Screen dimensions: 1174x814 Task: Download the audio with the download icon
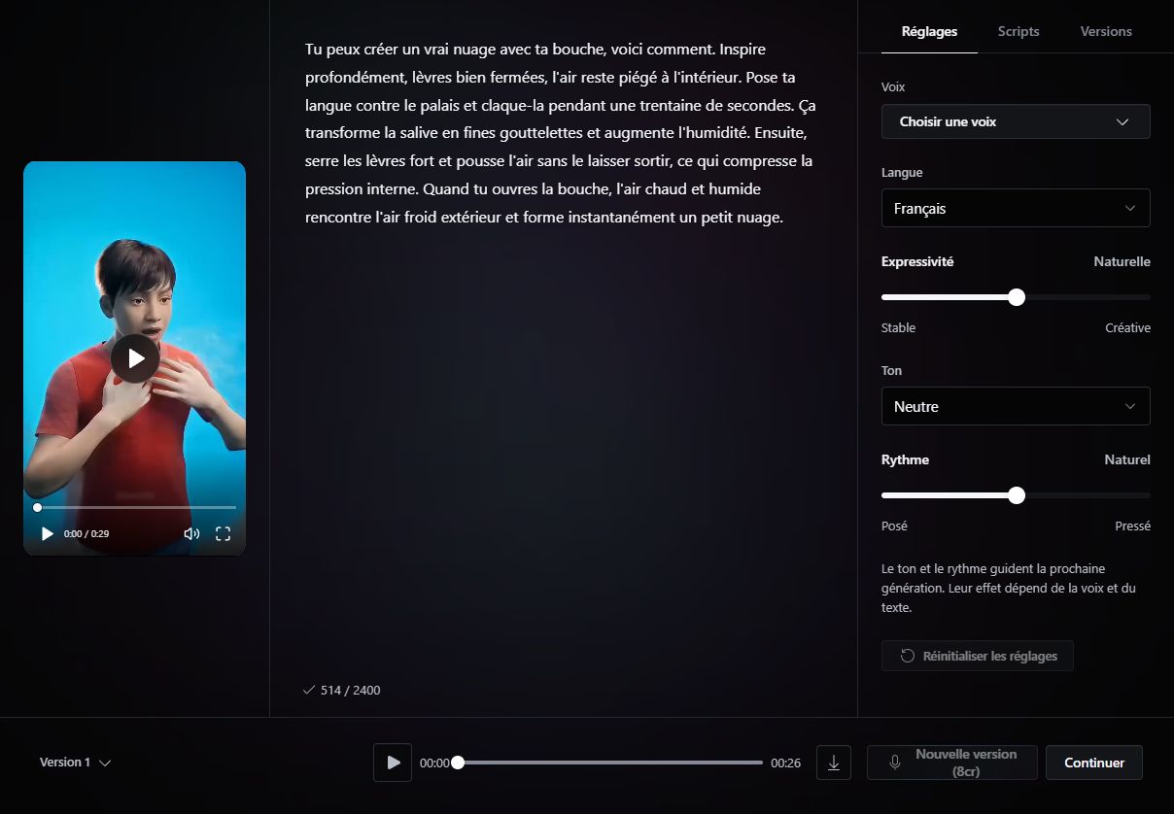pyautogui.click(x=834, y=763)
